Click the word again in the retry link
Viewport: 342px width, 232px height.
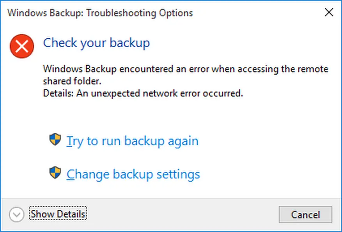coord(183,141)
